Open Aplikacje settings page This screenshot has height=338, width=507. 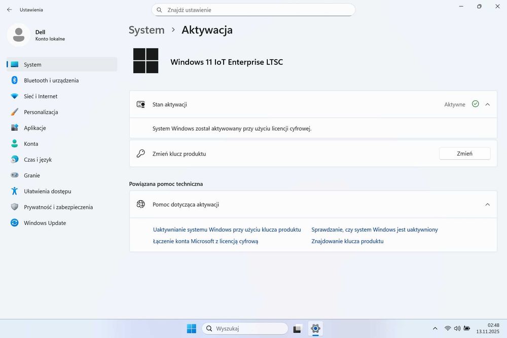[x=62, y=128]
